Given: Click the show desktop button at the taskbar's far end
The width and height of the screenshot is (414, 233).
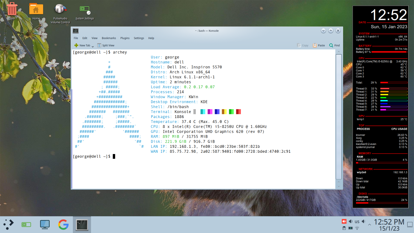Looking at the screenshot, I should click(x=410, y=225).
